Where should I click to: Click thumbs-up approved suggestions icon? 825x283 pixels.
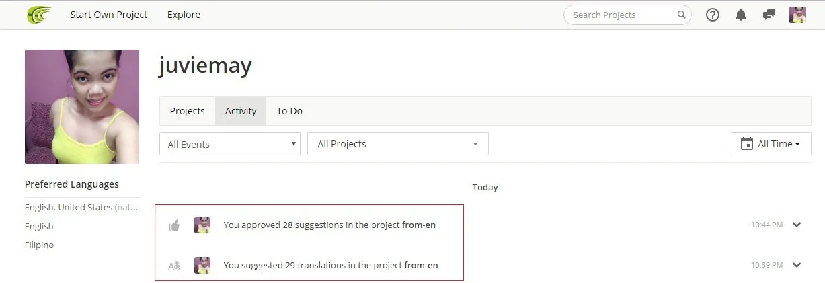click(x=174, y=225)
